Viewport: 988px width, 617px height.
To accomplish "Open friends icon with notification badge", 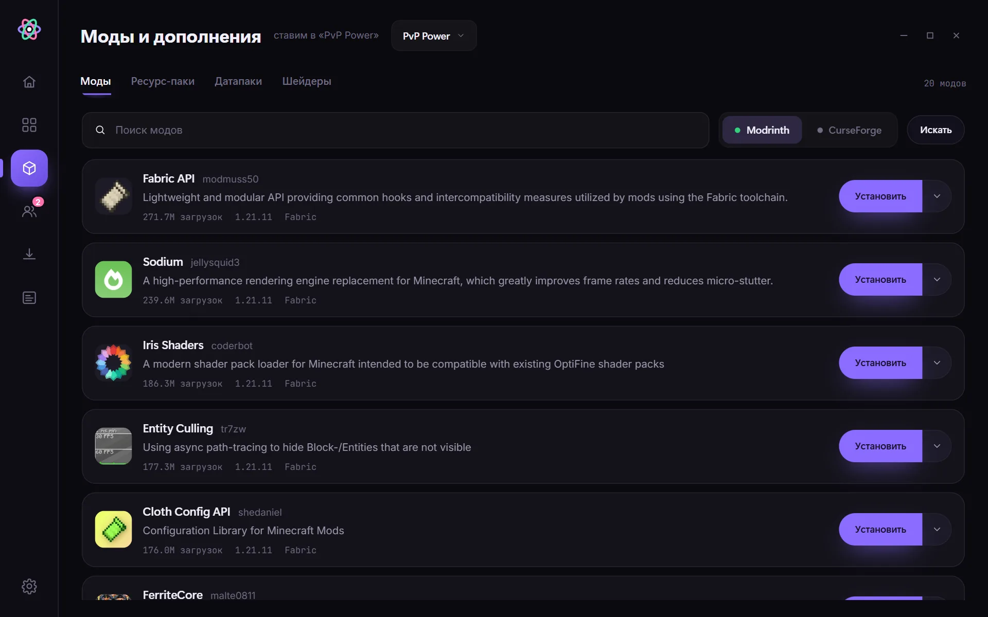I will (29, 210).
